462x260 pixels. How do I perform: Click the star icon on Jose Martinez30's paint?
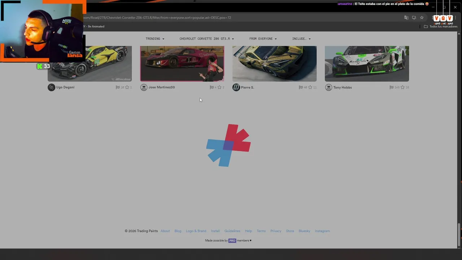219,87
